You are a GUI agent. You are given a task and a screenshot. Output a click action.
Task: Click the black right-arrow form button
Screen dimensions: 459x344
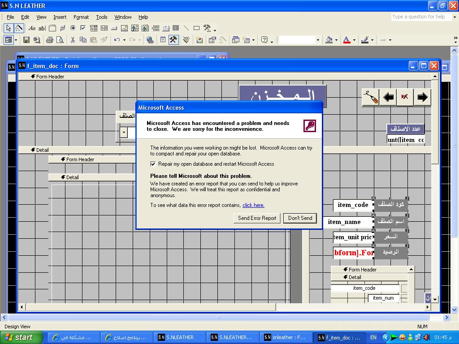422,97
